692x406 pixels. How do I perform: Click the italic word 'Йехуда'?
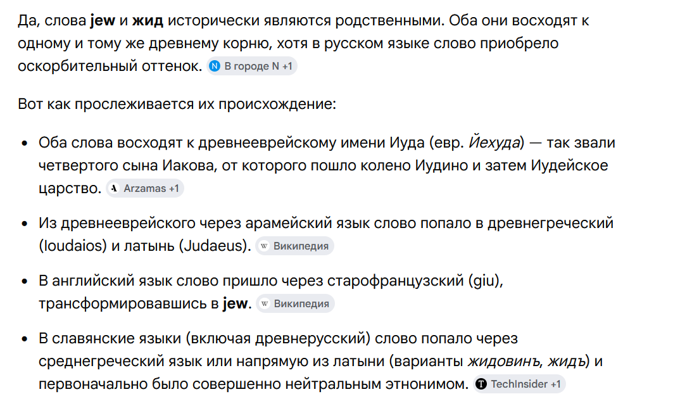[494, 143]
